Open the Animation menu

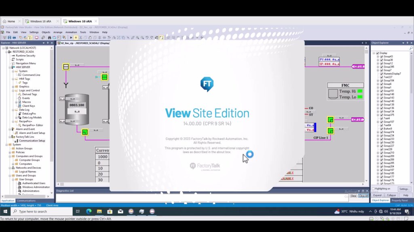[x=71, y=32]
